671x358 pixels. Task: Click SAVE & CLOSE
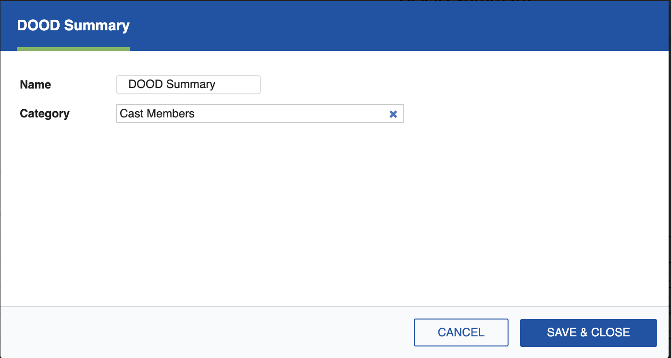[588, 332]
